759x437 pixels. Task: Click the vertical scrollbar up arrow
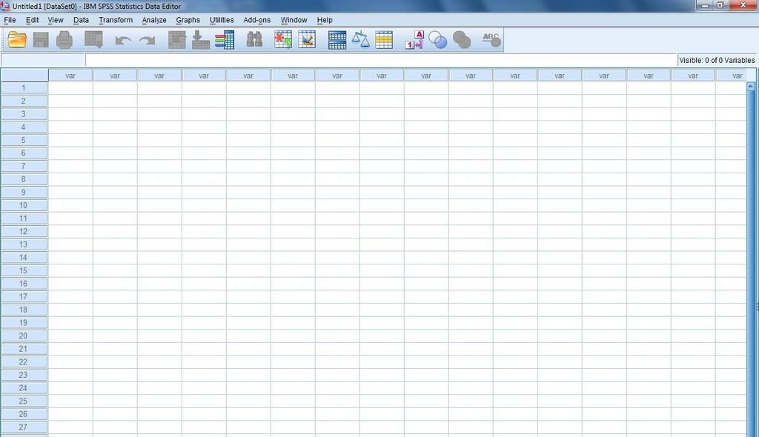[x=751, y=87]
